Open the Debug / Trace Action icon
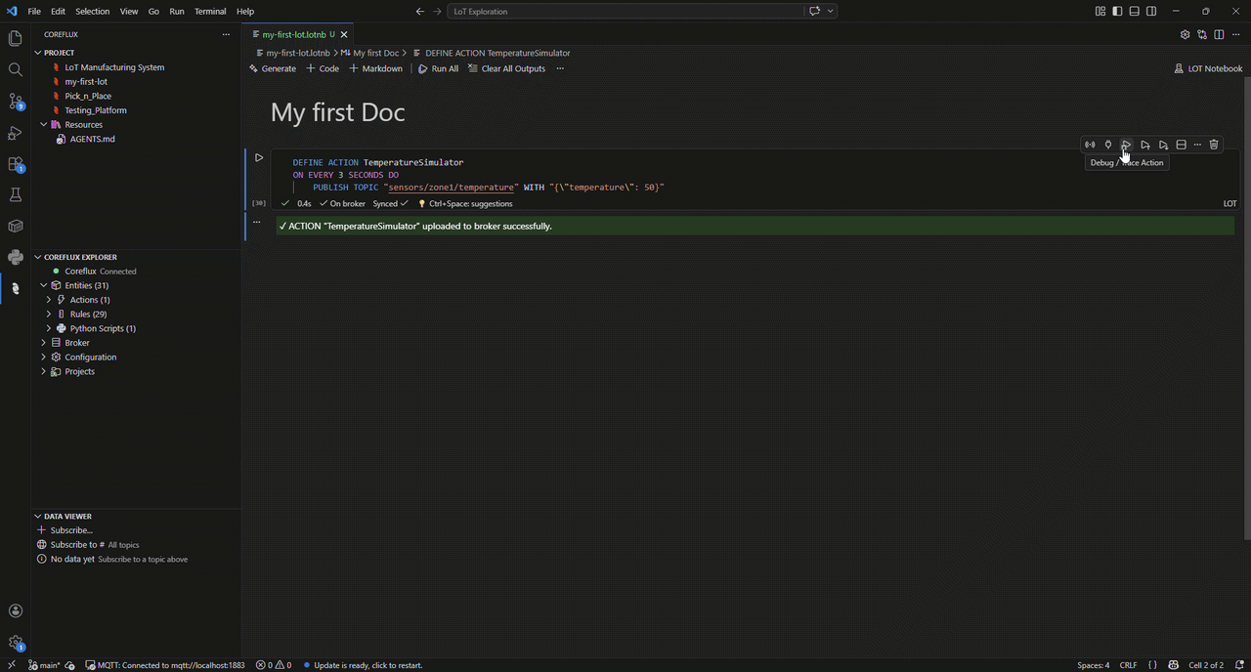1251x672 pixels. [x=1126, y=145]
